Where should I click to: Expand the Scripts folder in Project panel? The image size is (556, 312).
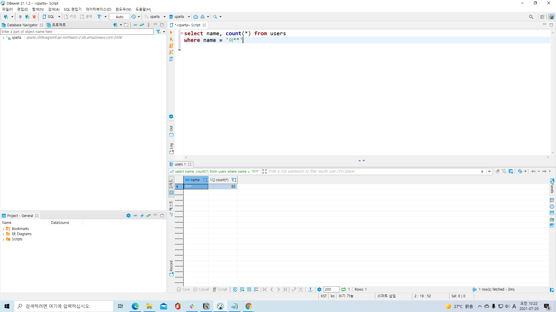pyautogui.click(x=3, y=239)
